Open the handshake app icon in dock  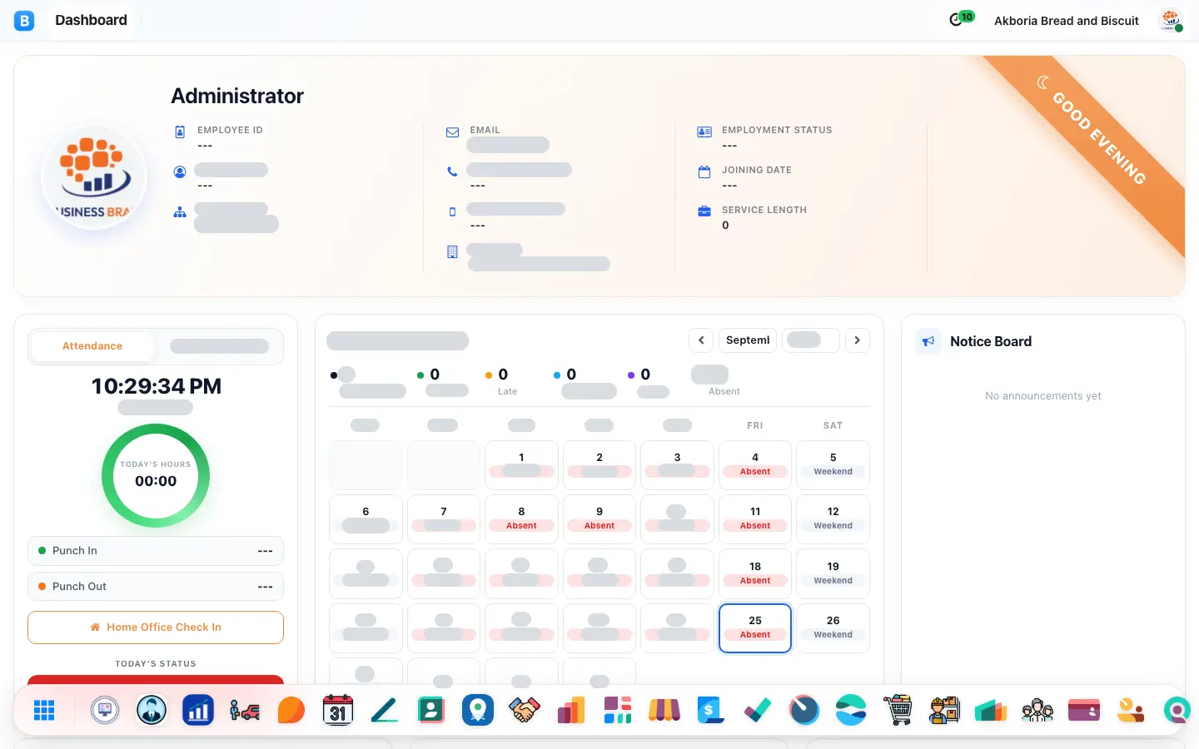point(525,710)
